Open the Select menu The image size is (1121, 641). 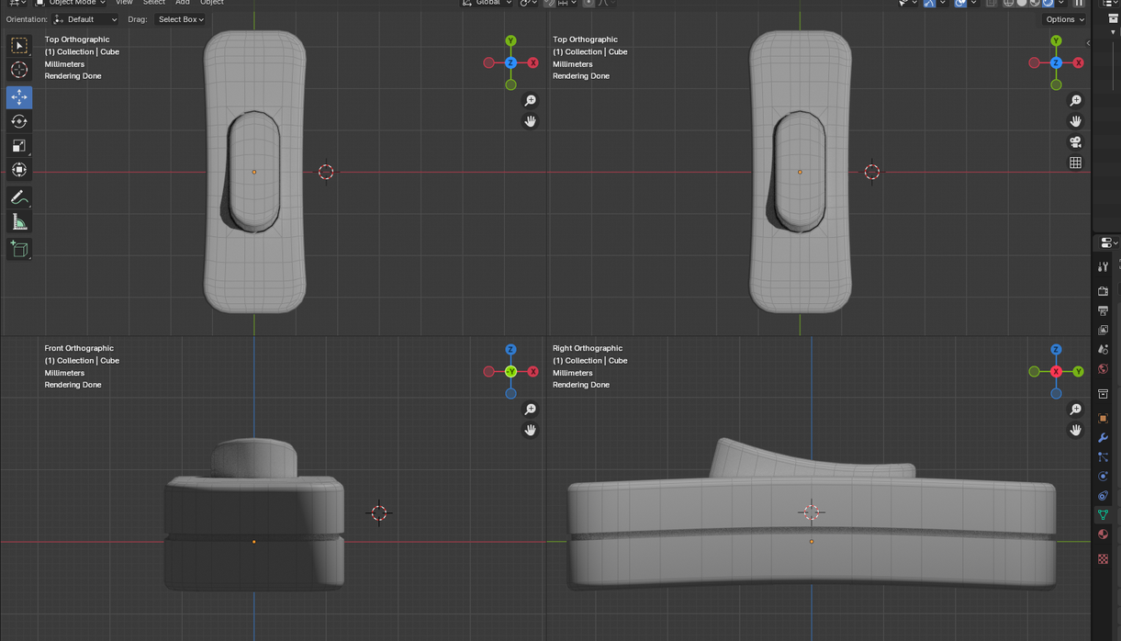[x=153, y=3]
